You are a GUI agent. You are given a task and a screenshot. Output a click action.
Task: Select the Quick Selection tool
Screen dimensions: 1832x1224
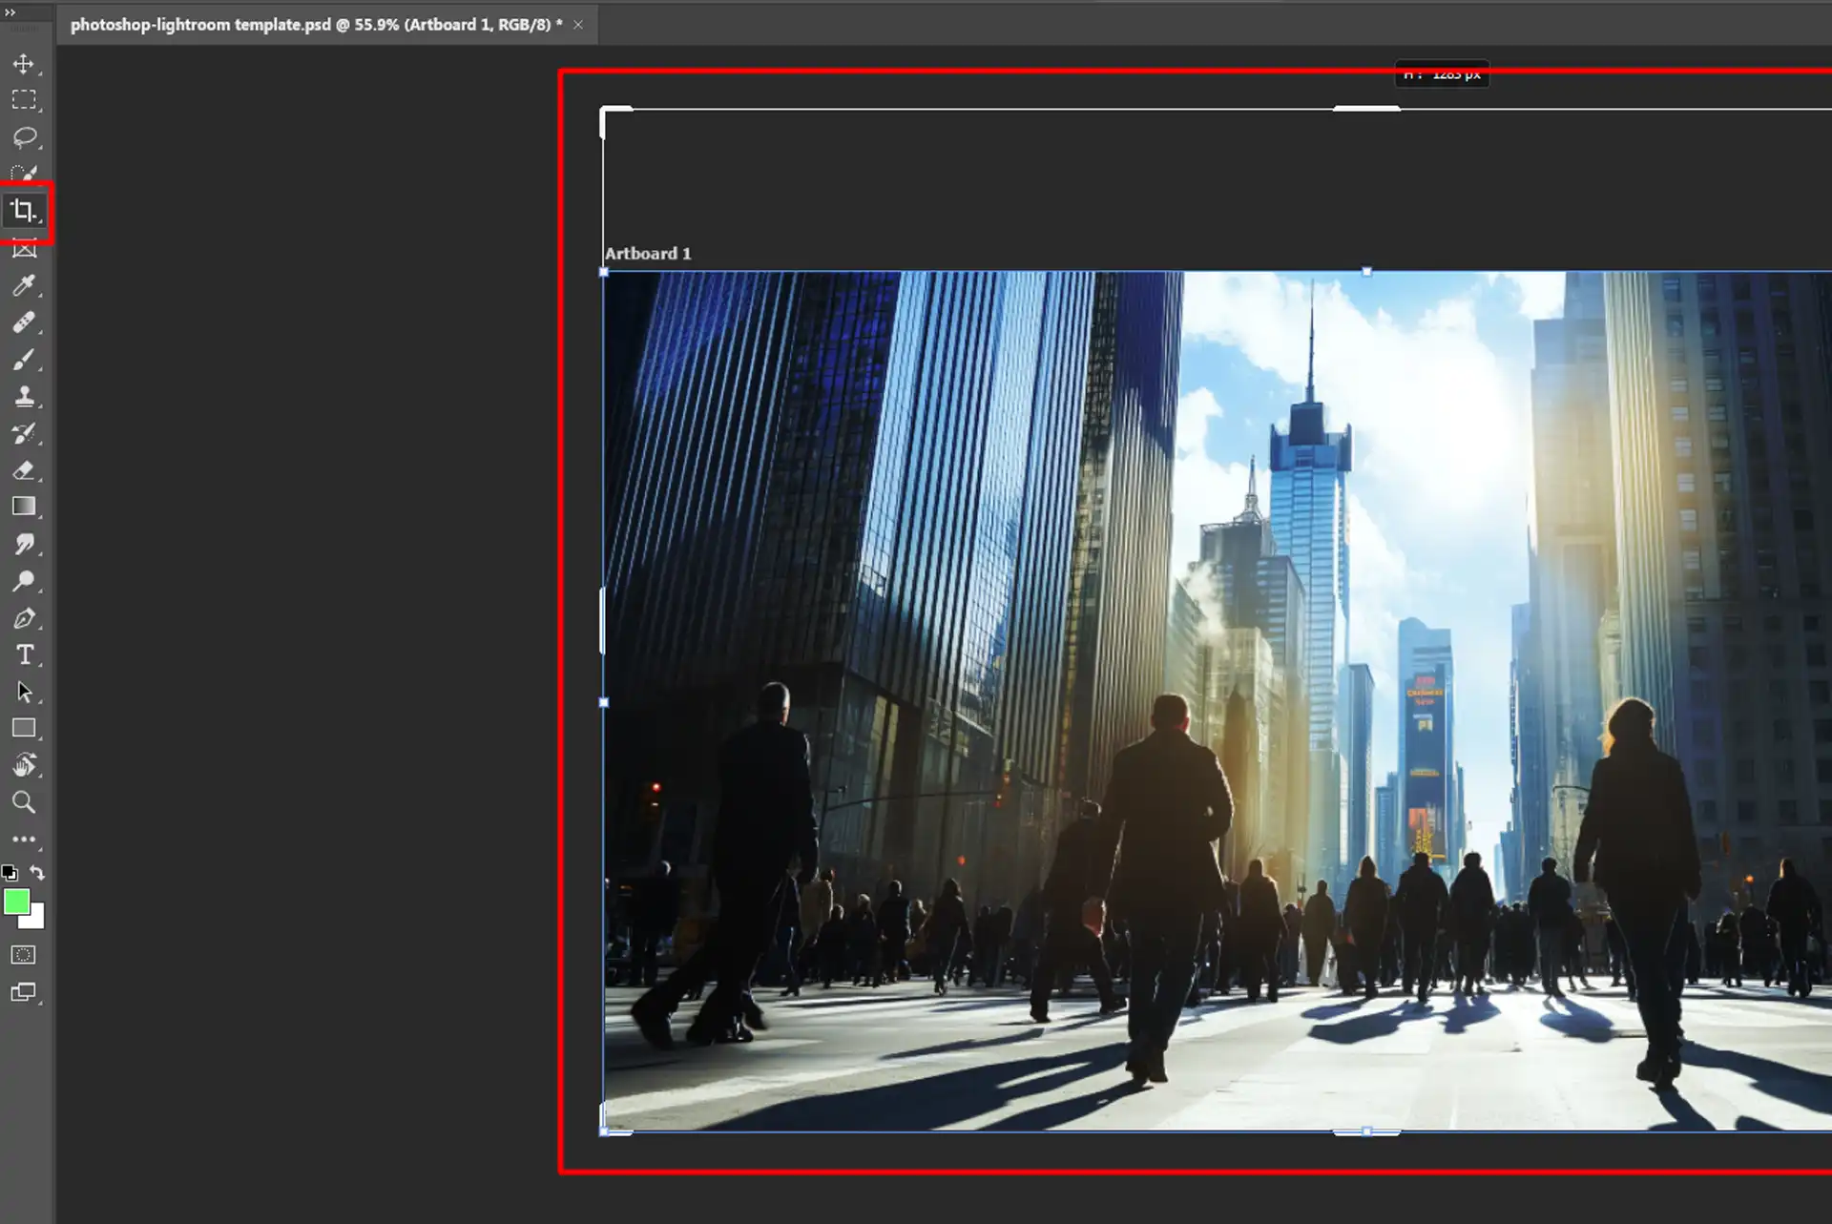[x=24, y=174]
